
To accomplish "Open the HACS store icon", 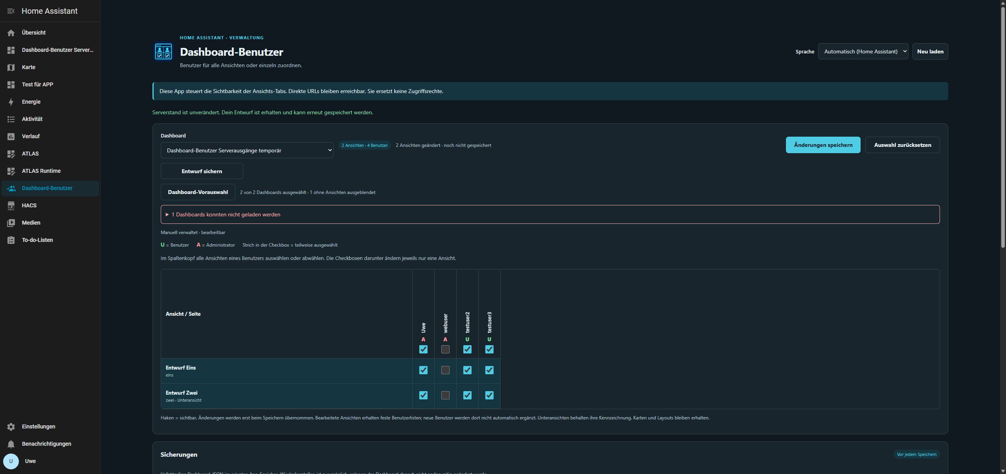I will (11, 205).
